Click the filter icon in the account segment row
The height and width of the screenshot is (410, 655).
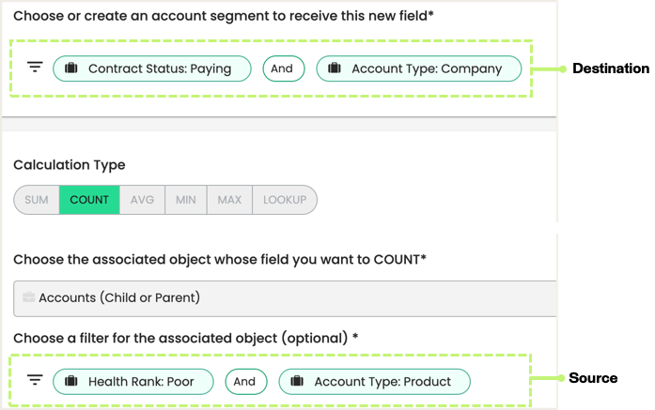35,68
